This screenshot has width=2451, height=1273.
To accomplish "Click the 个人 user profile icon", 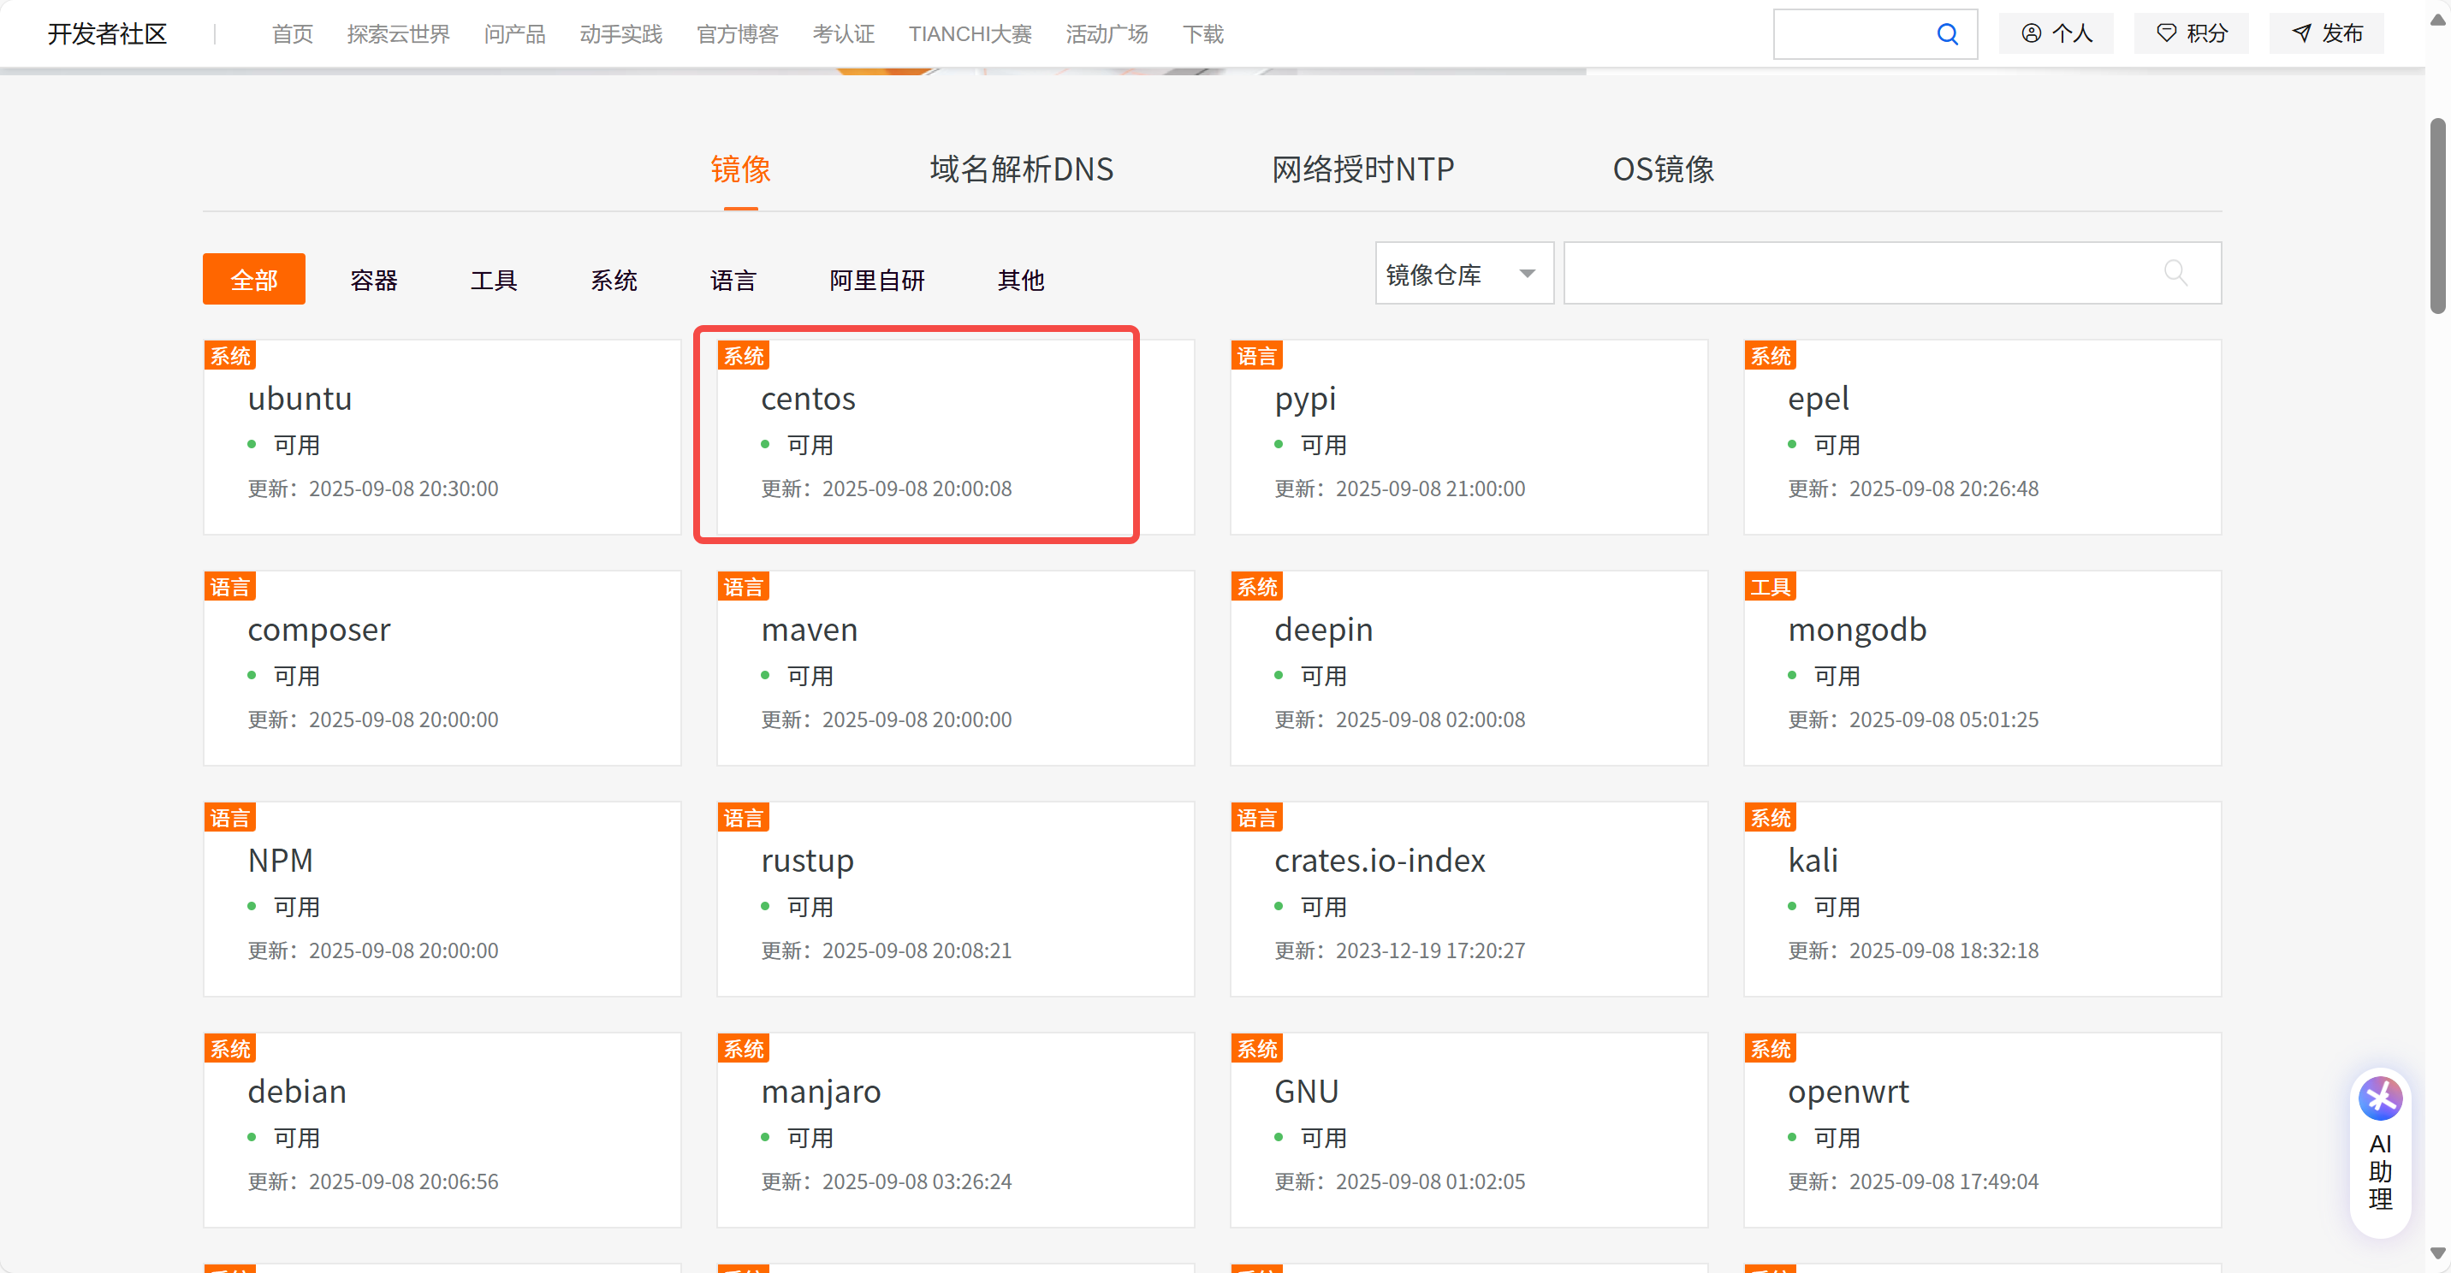I will [x=2055, y=33].
